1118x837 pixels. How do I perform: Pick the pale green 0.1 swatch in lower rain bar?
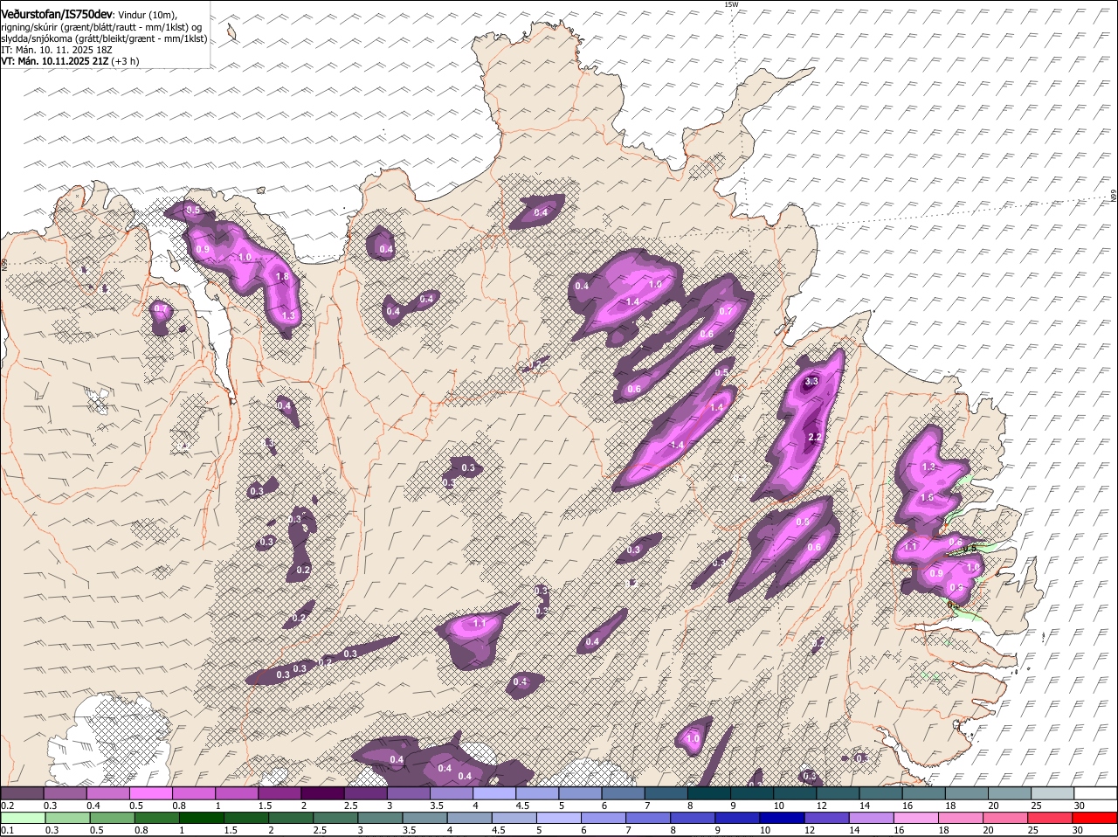tap(23, 819)
